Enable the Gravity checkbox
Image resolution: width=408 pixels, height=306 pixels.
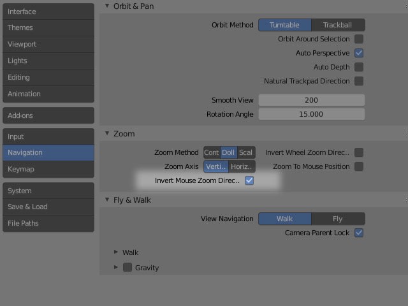[127, 268]
